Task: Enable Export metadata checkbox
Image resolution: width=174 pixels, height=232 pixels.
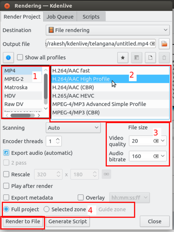Action: pyautogui.click(x=6, y=198)
